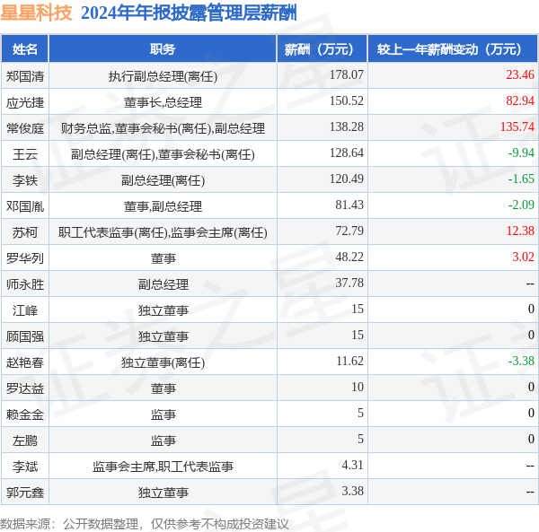Click salary value 72.79

click(349, 231)
